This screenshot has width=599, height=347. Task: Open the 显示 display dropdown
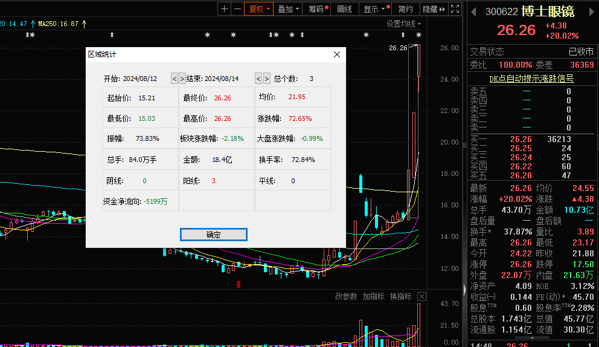pyautogui.click(x=374, y=9)
